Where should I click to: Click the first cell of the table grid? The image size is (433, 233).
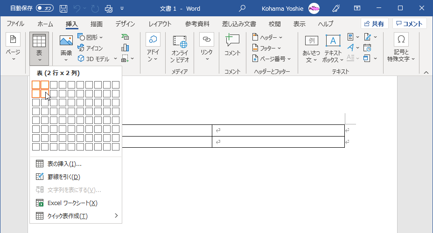pos(36,85)
